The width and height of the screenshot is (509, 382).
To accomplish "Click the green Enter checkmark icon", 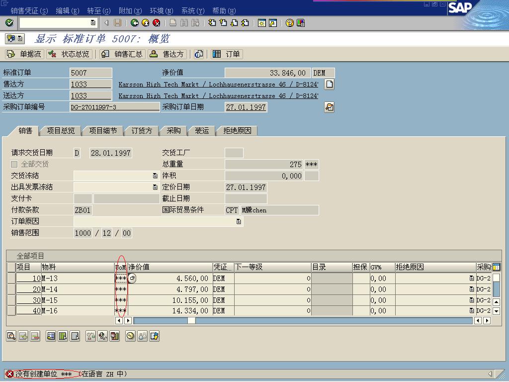I will 9,23.
